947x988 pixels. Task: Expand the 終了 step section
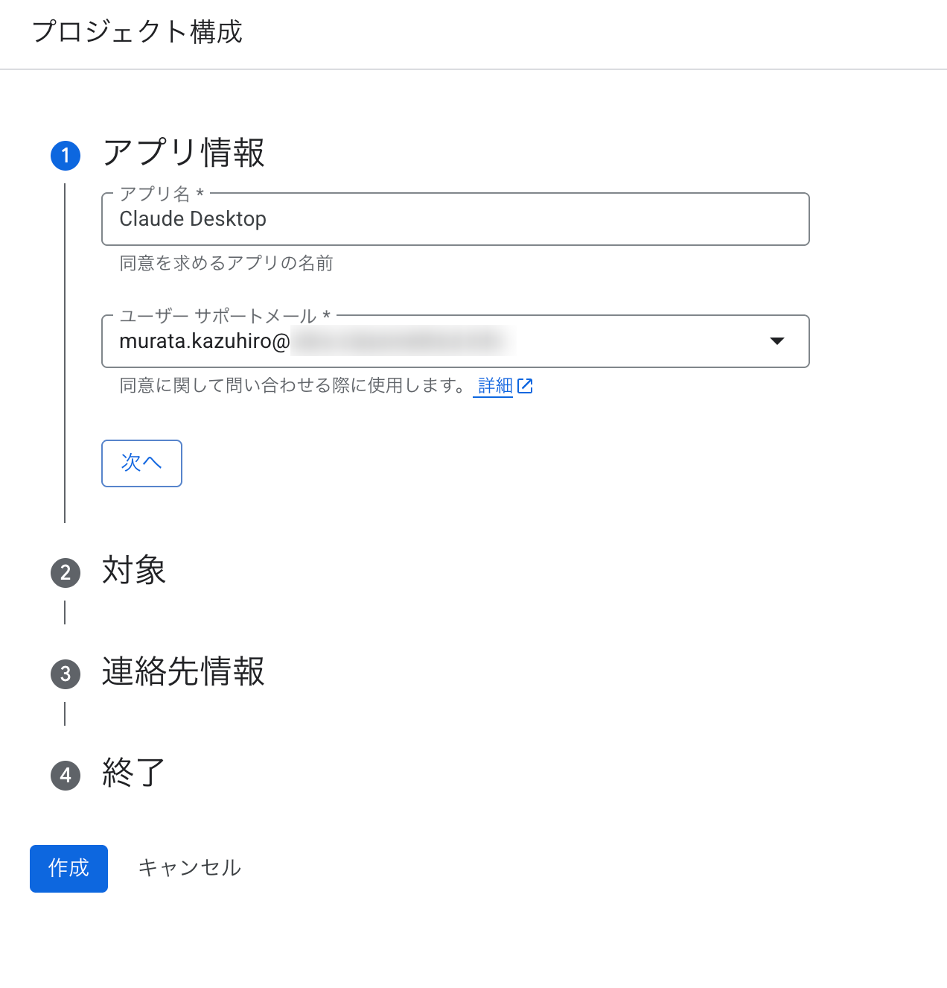click(x=131, y=775)
